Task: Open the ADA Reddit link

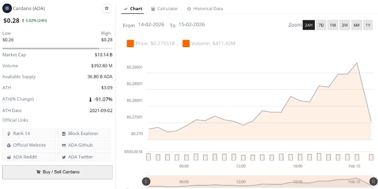Action: 28,157
